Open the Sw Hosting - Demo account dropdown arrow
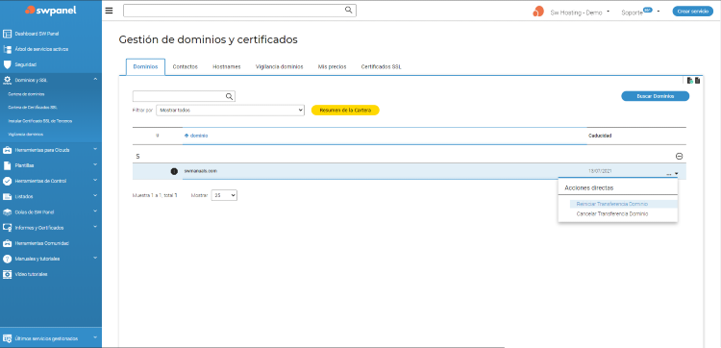721x348 pixels. click(609, 12)
